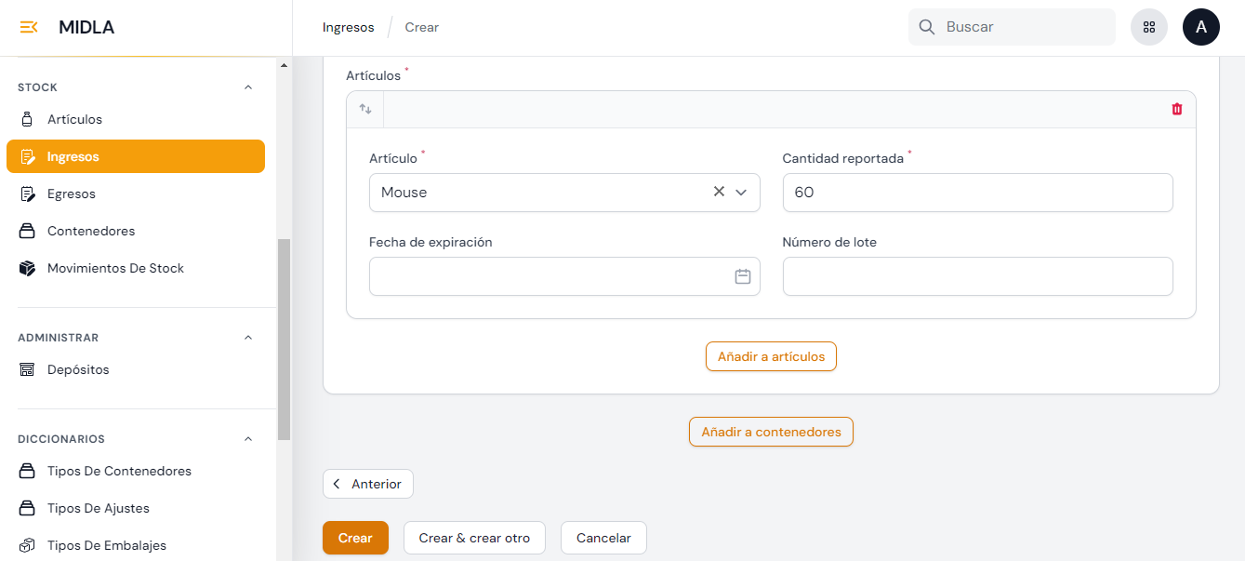Open the apps grid icon in header

pyautogui.click(x=1148, y=27)
